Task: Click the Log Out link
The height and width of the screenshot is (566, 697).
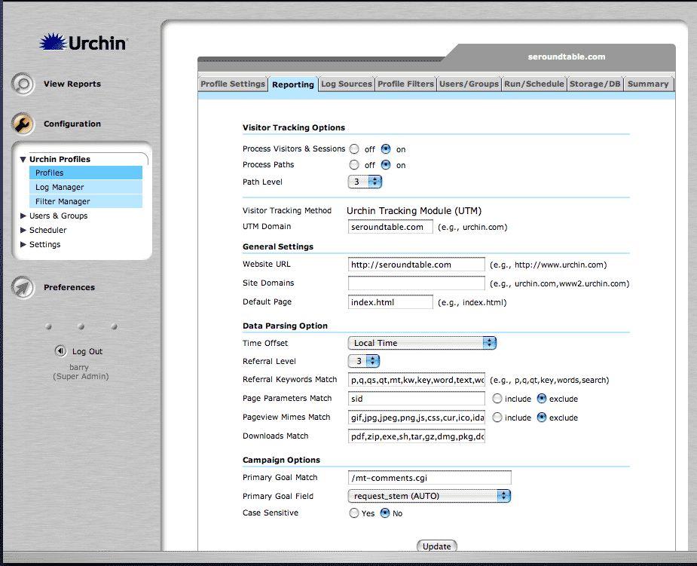Action: click(x=87, y=351)
